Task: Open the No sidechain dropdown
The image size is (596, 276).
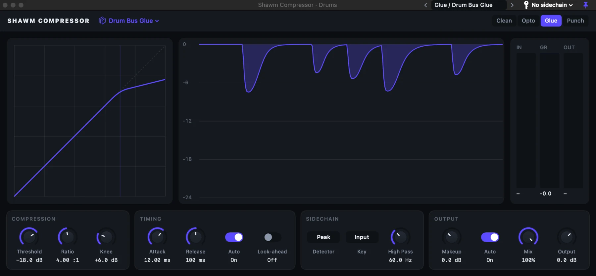Action: click(x=552, y=5)
